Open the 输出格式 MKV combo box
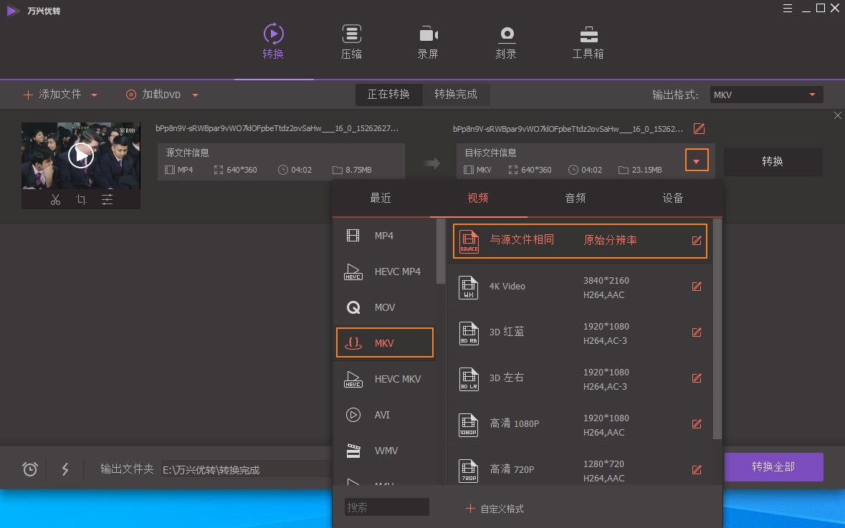This screenshot has height=528, width=845. (x=765, y=93)
